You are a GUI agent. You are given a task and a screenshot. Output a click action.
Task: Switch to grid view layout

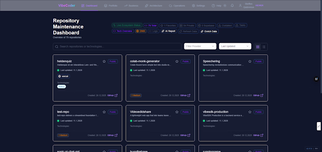pos(258,47)
